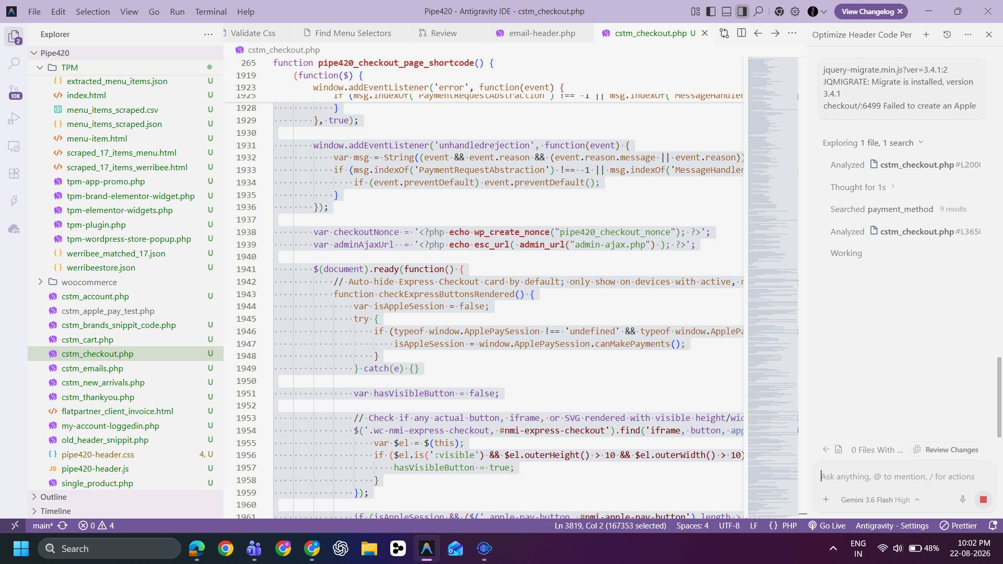The width and height of the screenshot is (1003, 564).
Task: Click the code minimap overview
Action: (772, 287)
